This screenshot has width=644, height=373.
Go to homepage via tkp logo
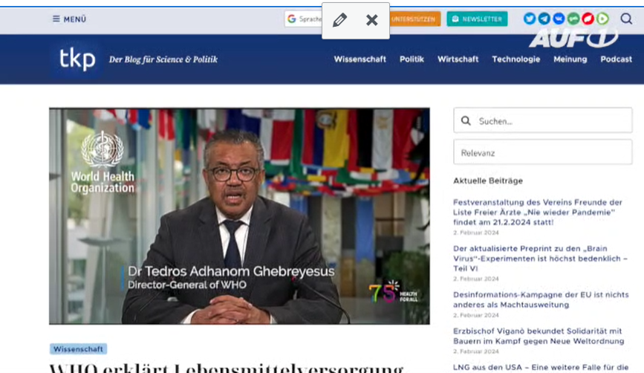pos(77,59)
